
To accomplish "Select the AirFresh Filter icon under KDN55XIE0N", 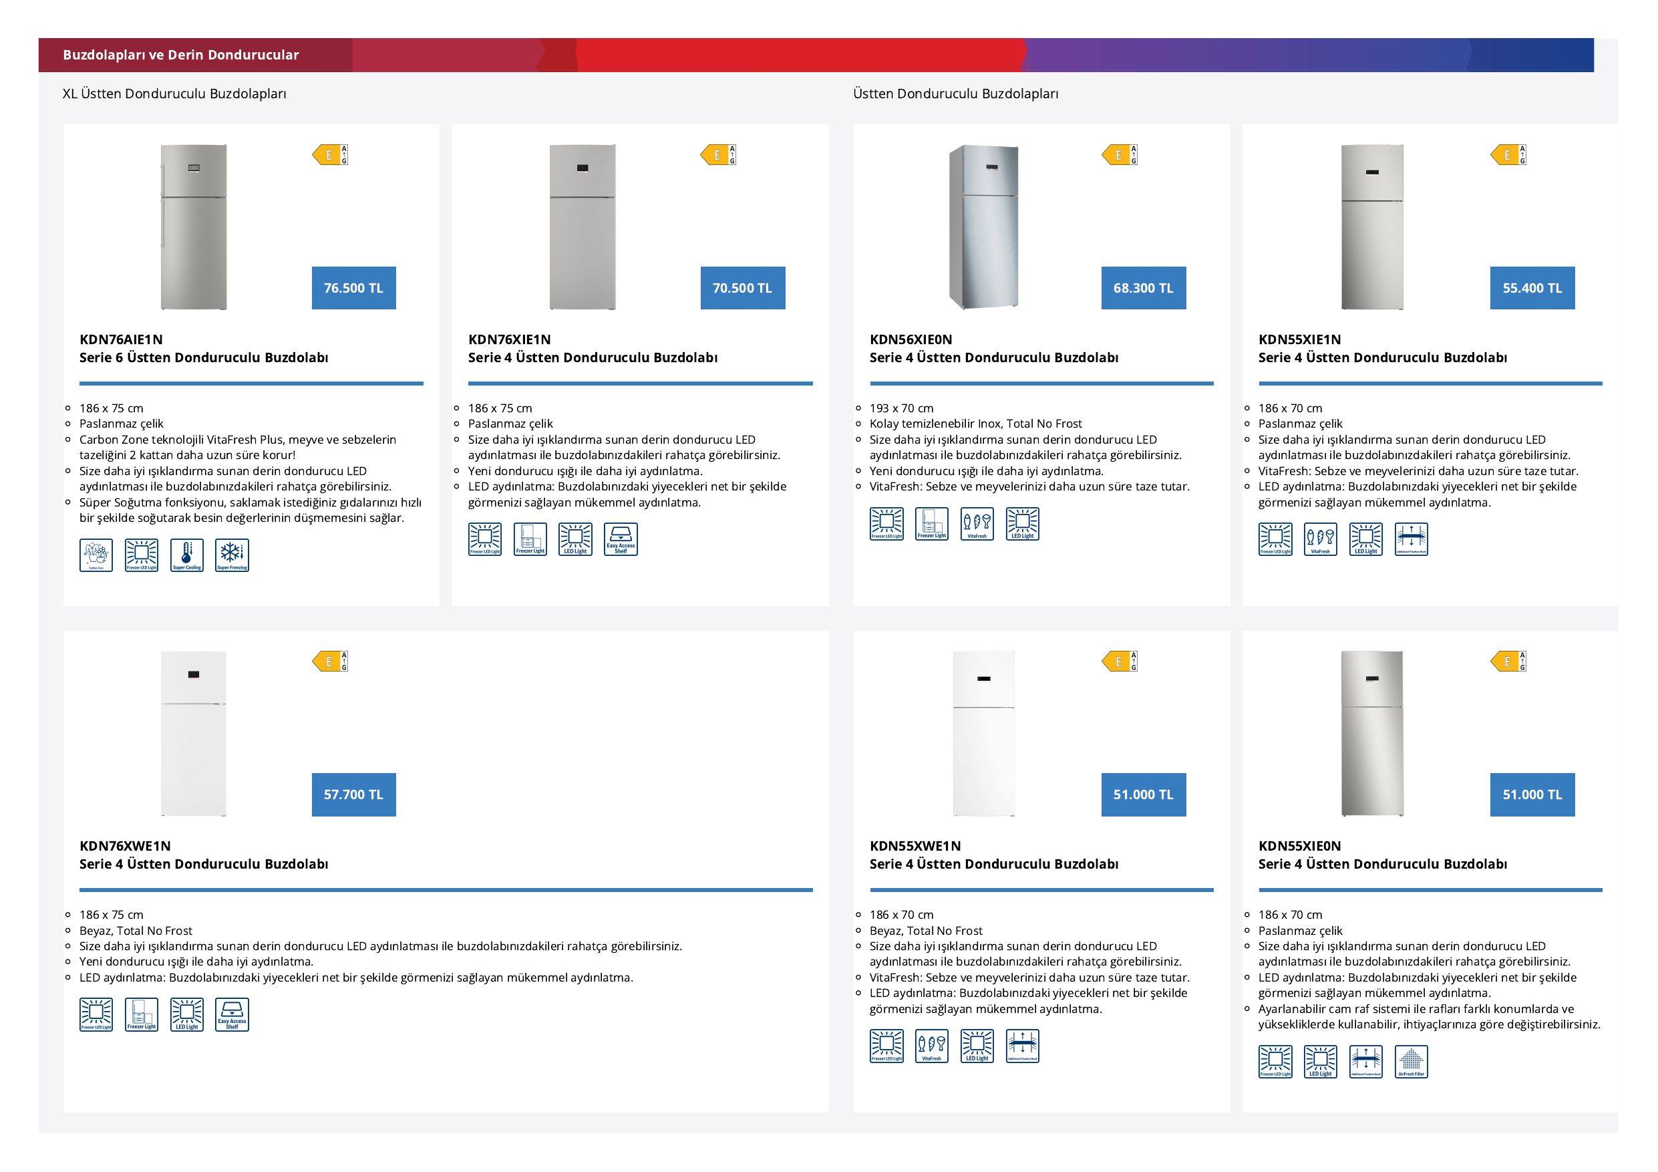I will [1411, 1062].
